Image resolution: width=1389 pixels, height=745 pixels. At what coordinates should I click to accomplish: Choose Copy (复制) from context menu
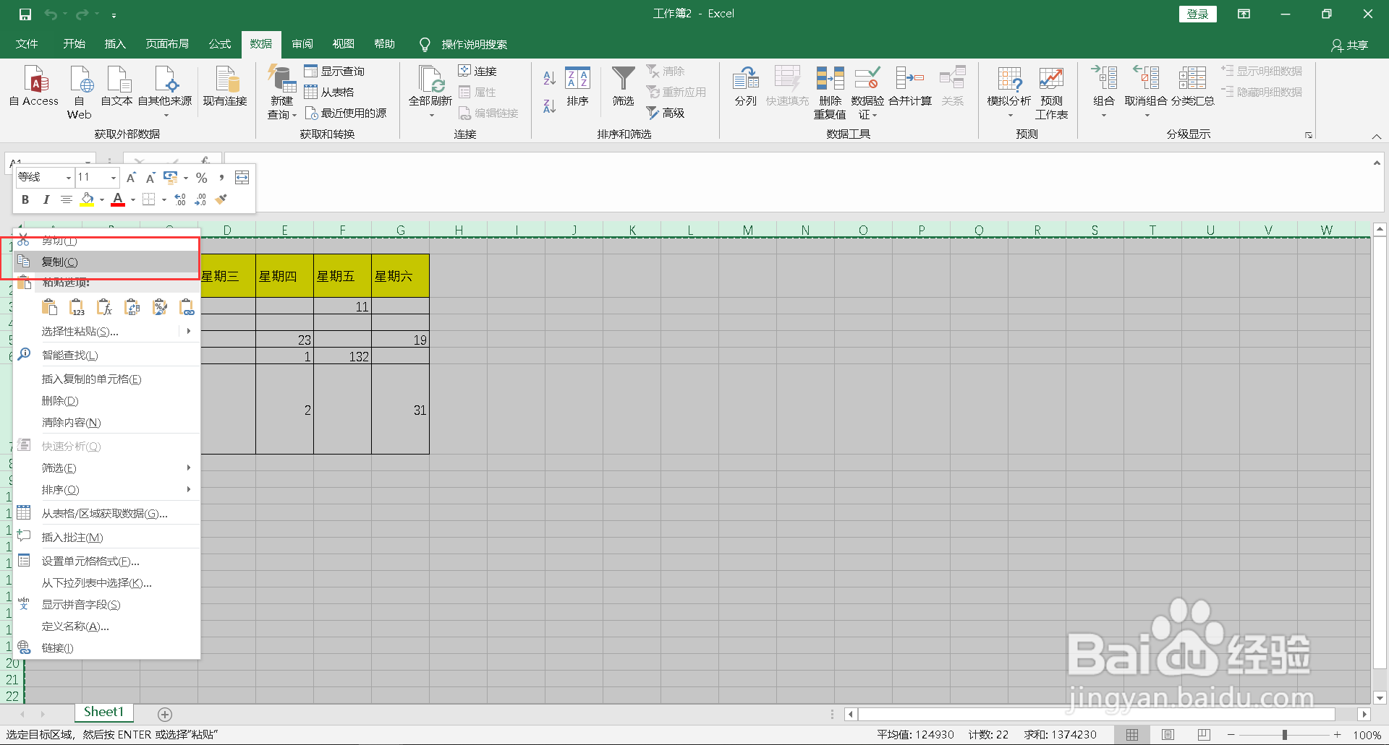click(x=106, y=262)
